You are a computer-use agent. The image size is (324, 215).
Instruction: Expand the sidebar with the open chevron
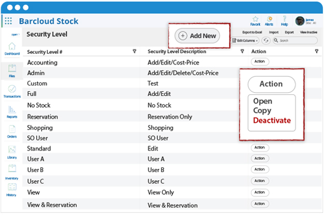pyautogui.click(x=16, y=35)
